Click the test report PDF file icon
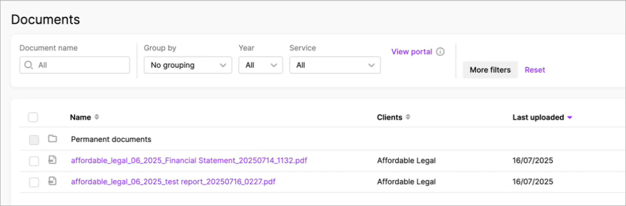This screenshot has height=206, width=626. [x=52, y=181]
